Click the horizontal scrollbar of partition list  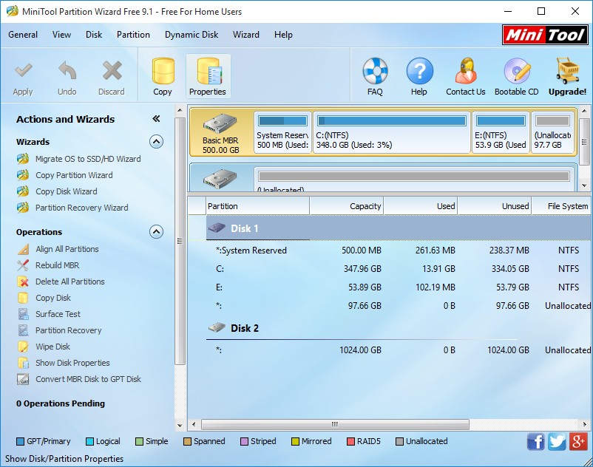(335, 425)
